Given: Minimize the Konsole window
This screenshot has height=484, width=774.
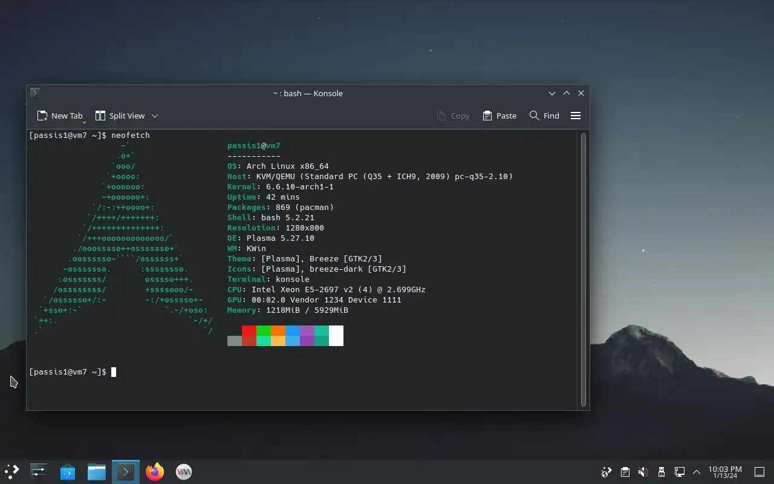Looking at the screenshot, I should [552, 93].
